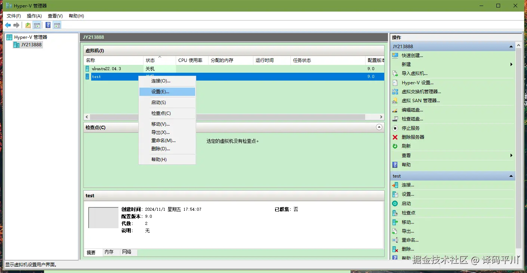
Task: Collapse the test section in Actions pane
Action: point(511,176)
